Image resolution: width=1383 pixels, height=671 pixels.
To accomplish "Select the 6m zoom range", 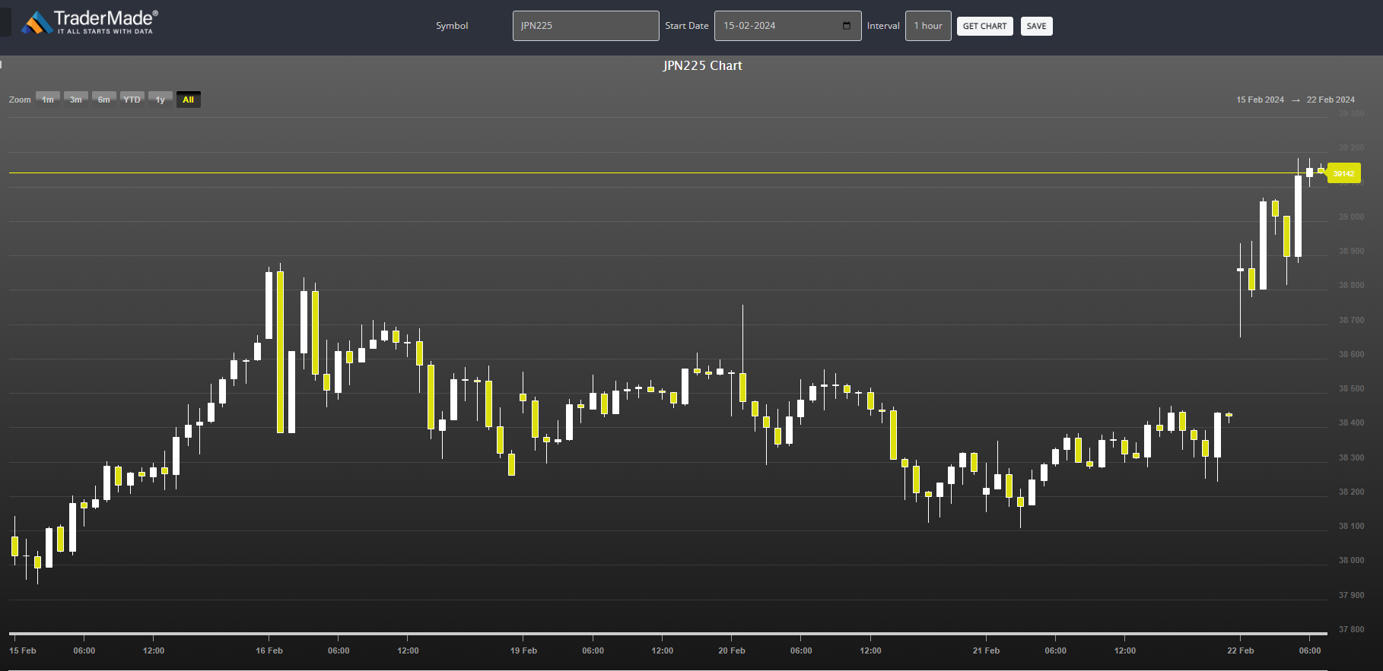I will point(104,100).
